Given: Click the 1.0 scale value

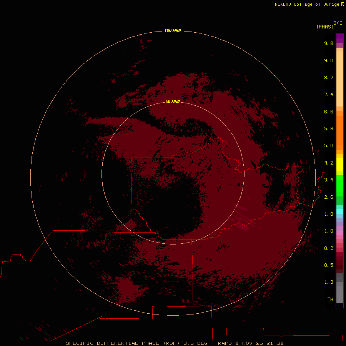Looking at the screenshot, I should click(x=329, y=231).
